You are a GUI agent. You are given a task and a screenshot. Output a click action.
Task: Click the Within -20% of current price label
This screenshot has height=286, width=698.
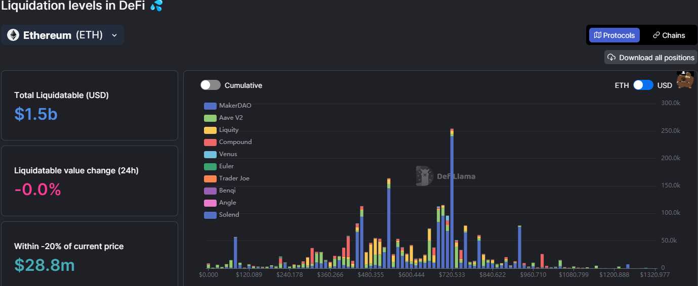tap(69, 246)
